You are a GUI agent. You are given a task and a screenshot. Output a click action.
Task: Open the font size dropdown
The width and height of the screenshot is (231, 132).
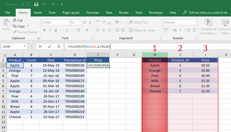[x=79, y=22]
